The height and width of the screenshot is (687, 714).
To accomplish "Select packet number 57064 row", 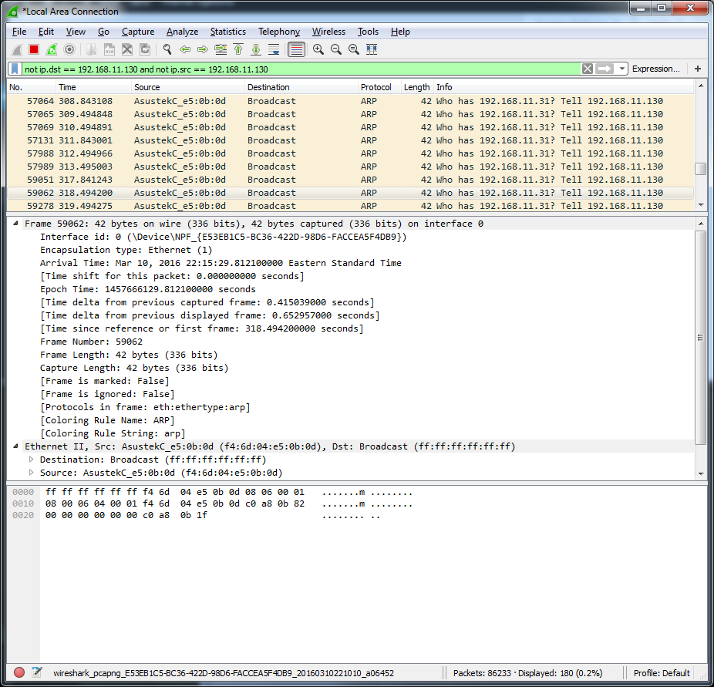I will point(350,100).
